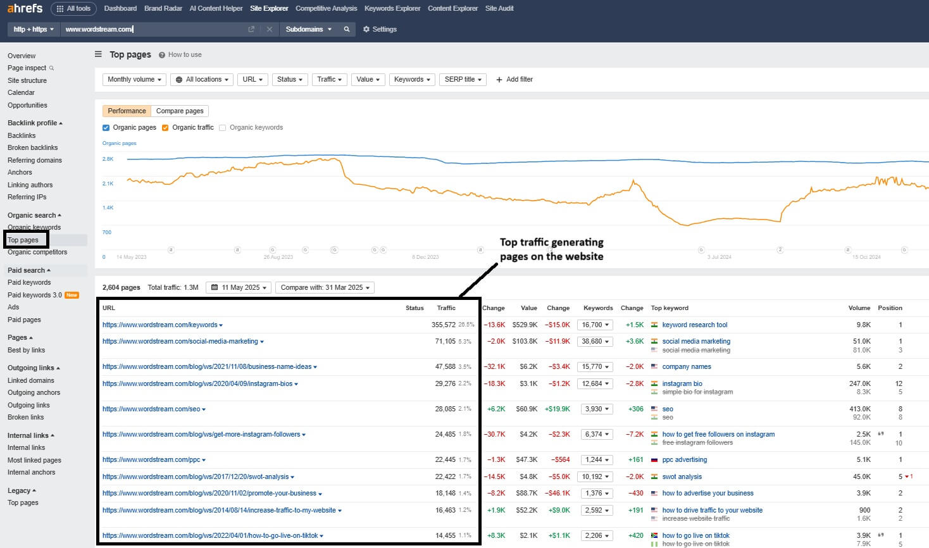The image size is (929, 548).
Task: Click the US flag beside company names
Action: (x=654, y=367)
